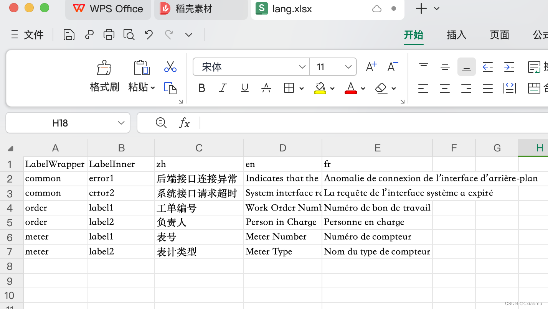Image resolution: width=548 pixels, height=309 pixels.
Task: Open the 文件 menu
Action: click(x=34, y=35)
